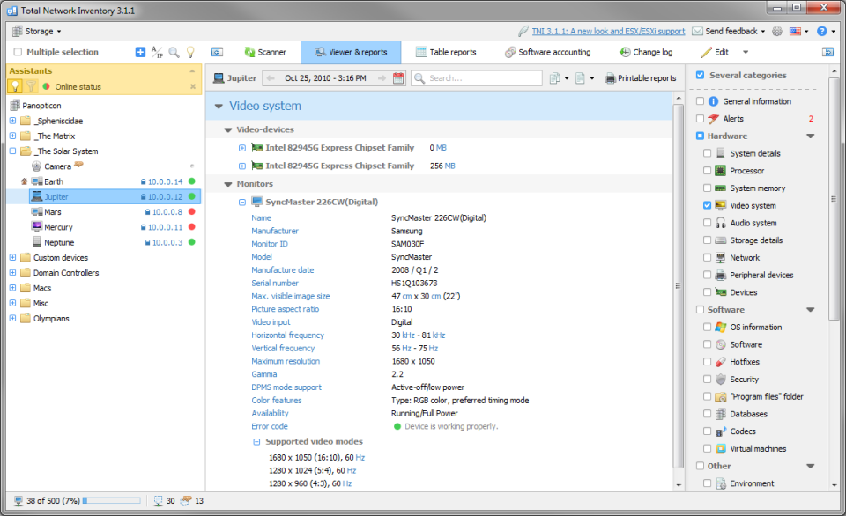Screen dimensions: 846x516
Task: Open the Table reports tab
Action: (x=446, y=52)
